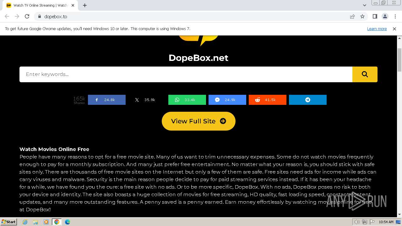Viewport: 402px width, 226px height.
Task: Click the 10:54 AM system clock
Action: [386, 222]
